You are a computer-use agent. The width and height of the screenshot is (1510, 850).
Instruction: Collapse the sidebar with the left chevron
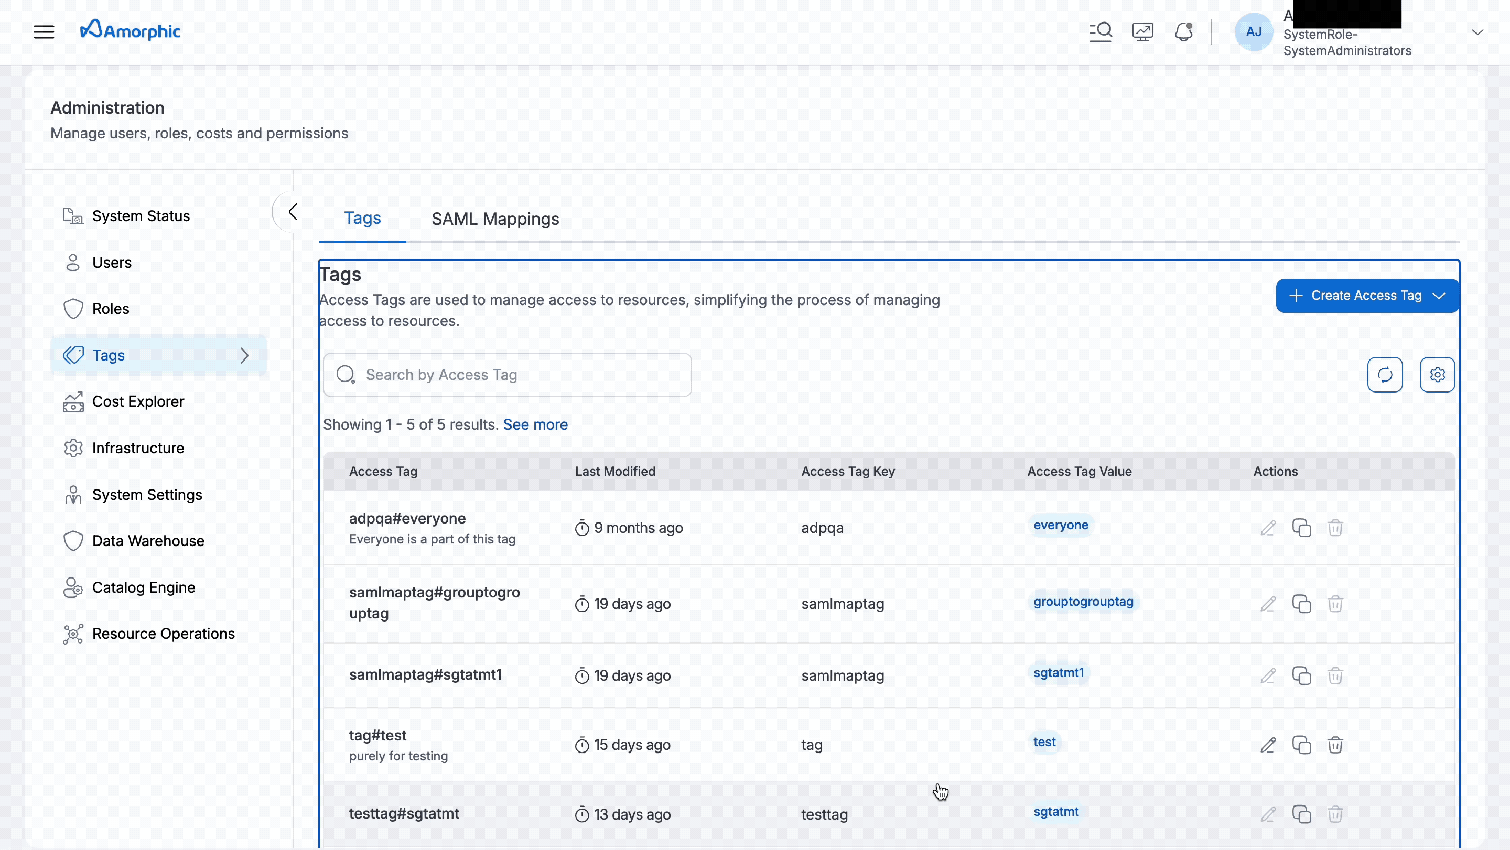(292, 212)
